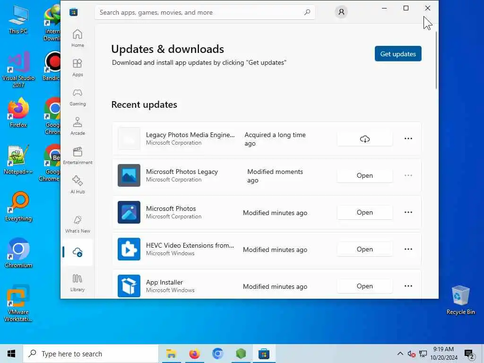Show hidden system tray icons
The width and height of the screenshot is (484, 363).
(x=400, y=354)
